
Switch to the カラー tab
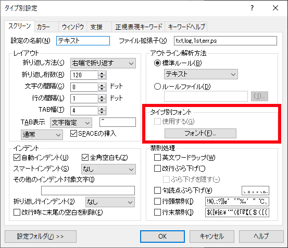pos(47,27)
